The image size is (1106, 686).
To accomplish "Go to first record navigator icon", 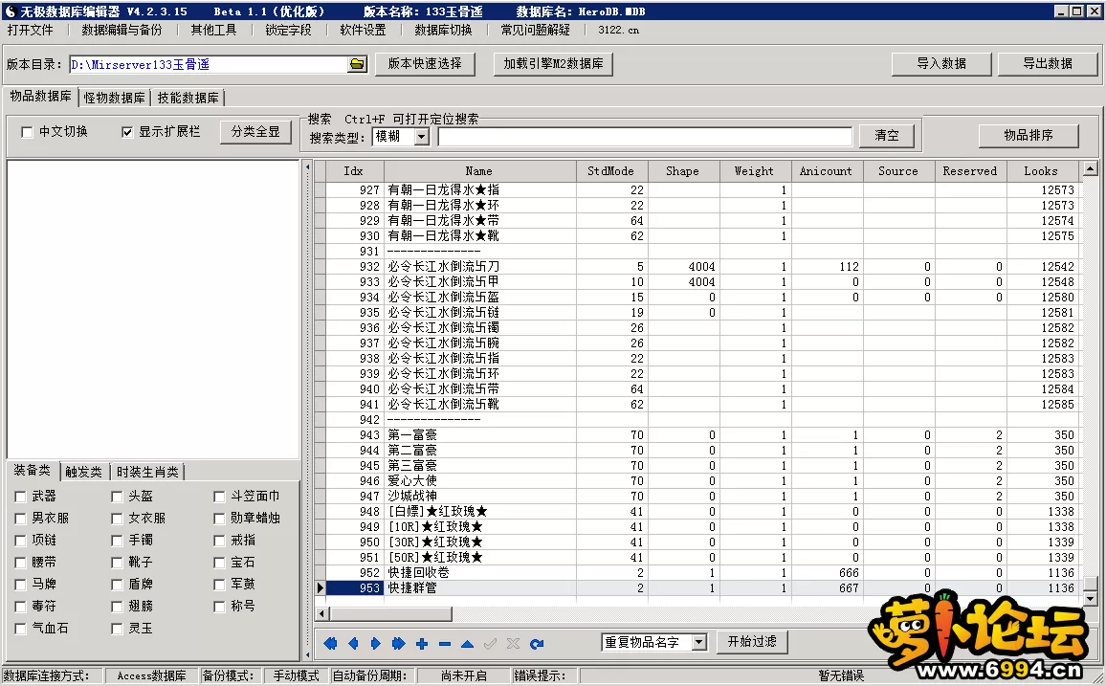I will click(x=330, y=643).
